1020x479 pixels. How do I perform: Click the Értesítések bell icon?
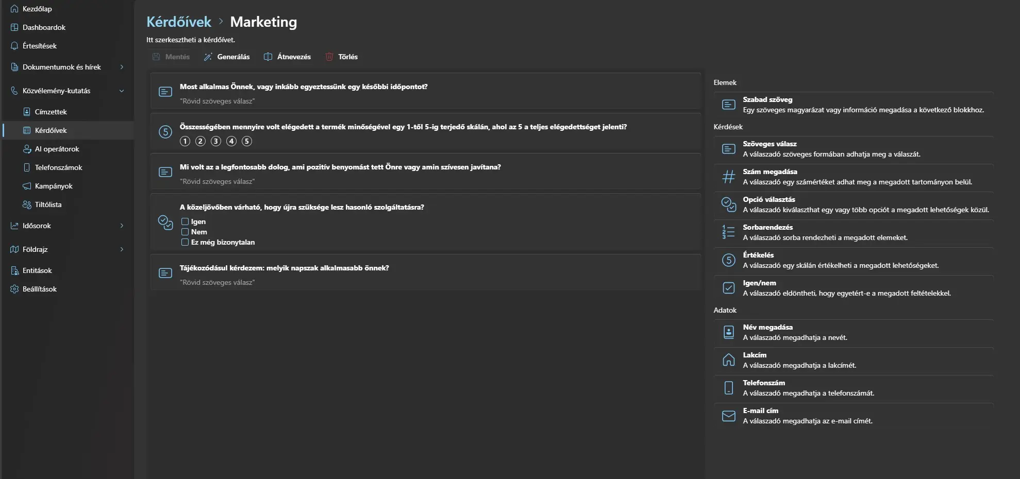pyautogui.click(x=14, y=46)
